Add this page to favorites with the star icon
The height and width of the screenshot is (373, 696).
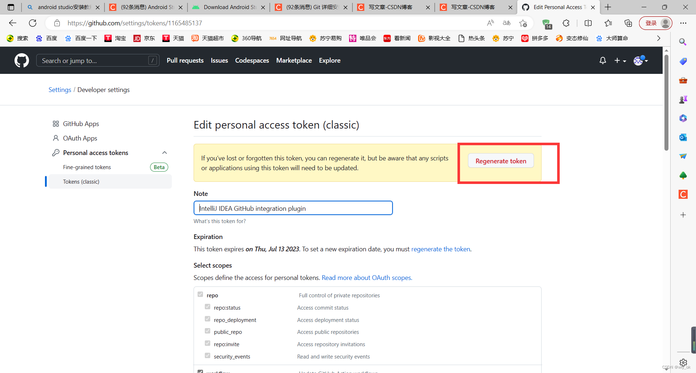(x=523, y=23)
